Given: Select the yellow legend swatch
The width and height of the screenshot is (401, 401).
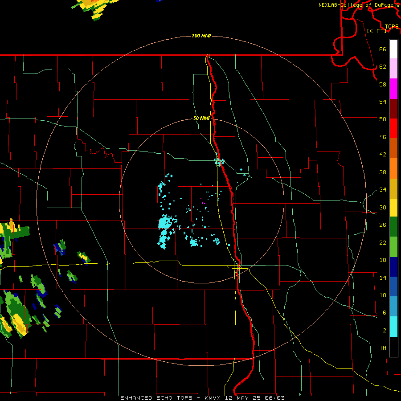Looking at the screenshot, I should tap(393, 208).
